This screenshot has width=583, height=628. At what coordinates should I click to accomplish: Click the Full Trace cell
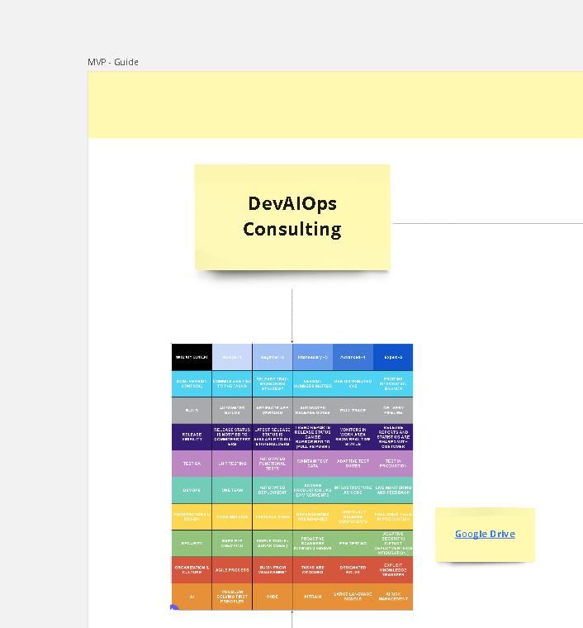click(353, 411)
